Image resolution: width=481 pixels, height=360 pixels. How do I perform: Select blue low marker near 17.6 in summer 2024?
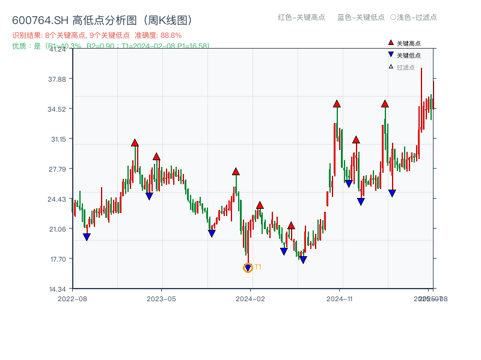(x=303, y=260)
